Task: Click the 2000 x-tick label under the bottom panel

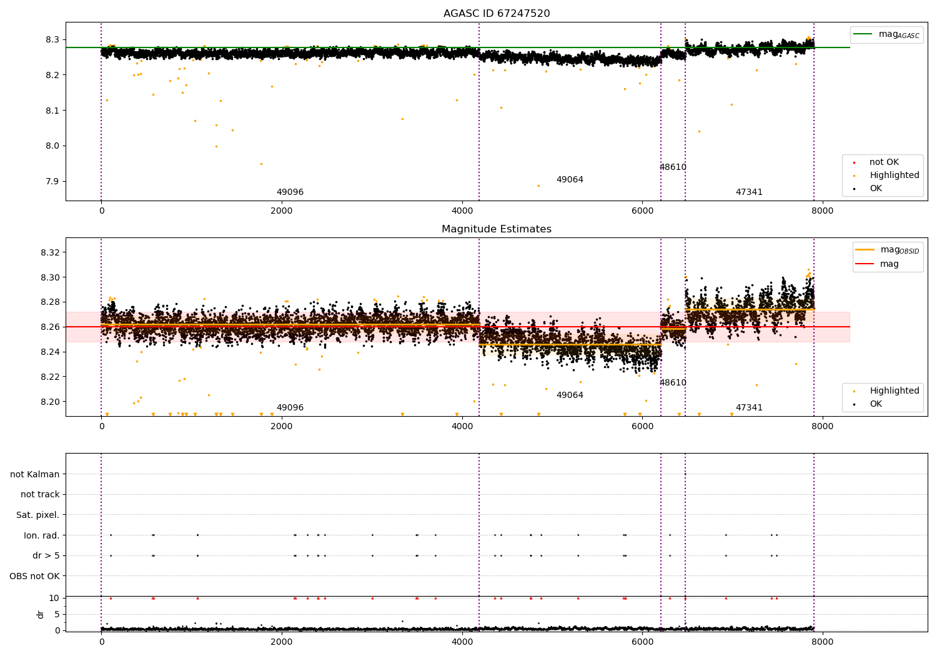Action: (x=282, y=642)
